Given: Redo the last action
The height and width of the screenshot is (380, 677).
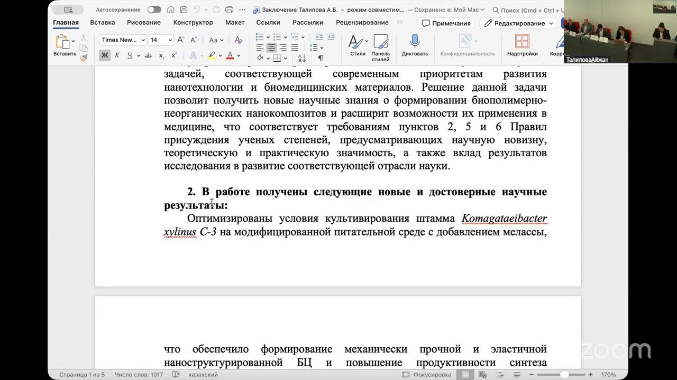Looking at the screenshot, I should [215, 9].
